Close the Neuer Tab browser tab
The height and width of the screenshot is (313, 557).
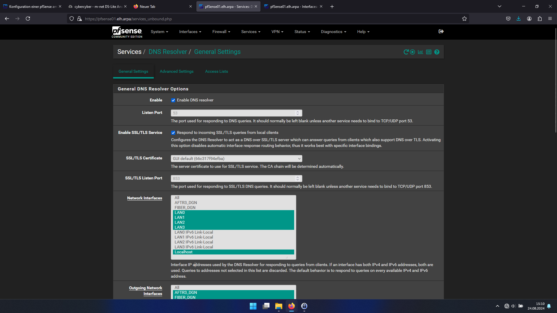[190, 6]
